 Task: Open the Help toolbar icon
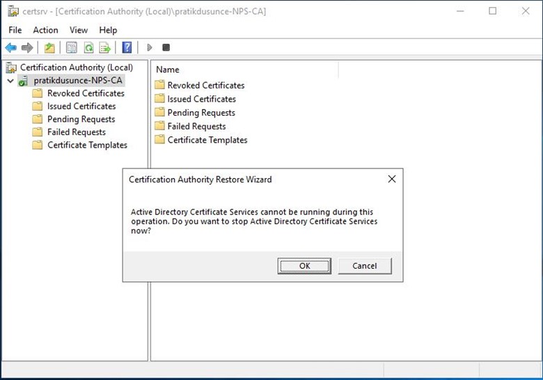(127, 47)
